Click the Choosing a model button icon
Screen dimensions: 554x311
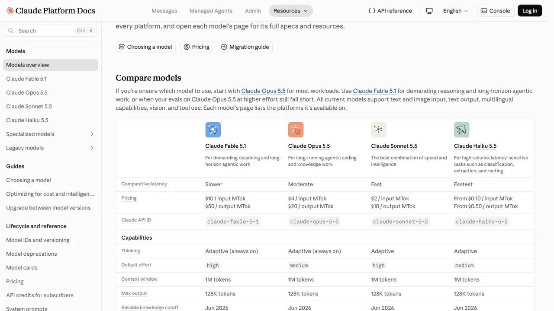[122, 47]
